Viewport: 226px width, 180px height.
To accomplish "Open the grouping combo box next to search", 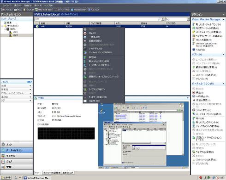I will [178, 19].
